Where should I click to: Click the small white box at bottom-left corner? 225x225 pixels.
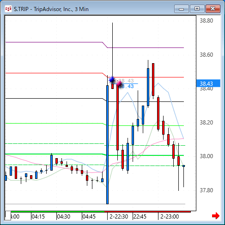tap(8, 216)
